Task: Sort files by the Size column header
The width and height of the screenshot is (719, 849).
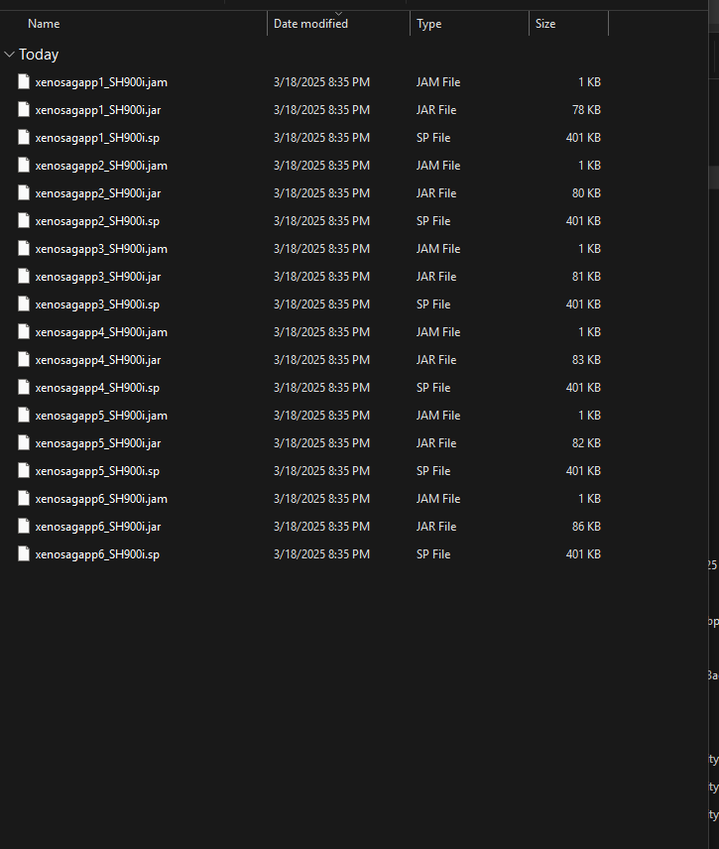Action: 545,24
